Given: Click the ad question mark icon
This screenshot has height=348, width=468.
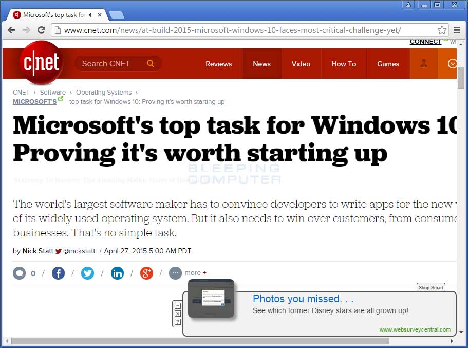Looking at the screenshot, I should pos(178,322).
